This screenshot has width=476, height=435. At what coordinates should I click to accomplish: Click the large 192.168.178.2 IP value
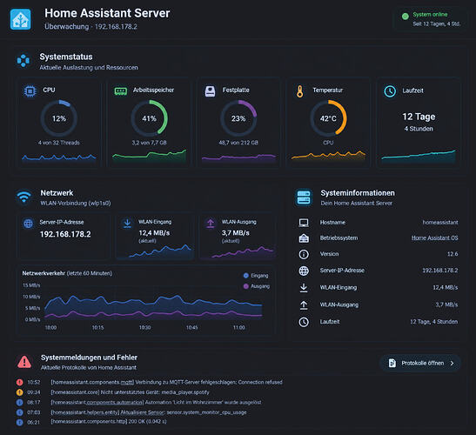(x=65, y=234)
